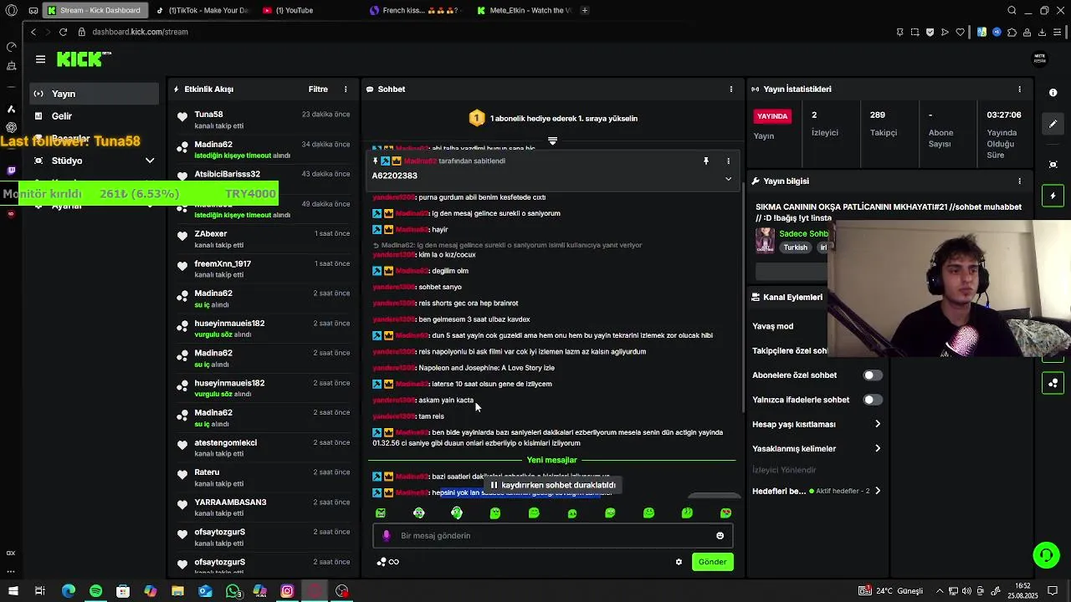Click the Gönder send button
1071x602 pixels.
(712, 562)
